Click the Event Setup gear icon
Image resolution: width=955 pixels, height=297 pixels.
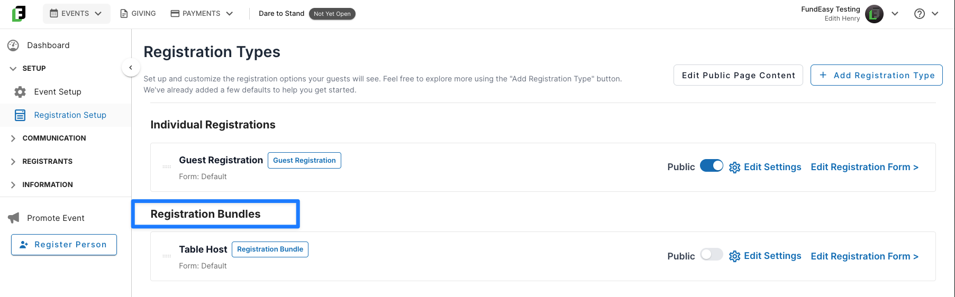(x=20, y=92)
